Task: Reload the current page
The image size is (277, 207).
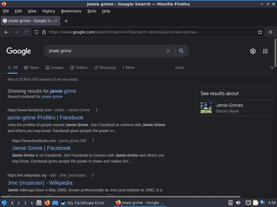Action: click(x=26, y=32)
